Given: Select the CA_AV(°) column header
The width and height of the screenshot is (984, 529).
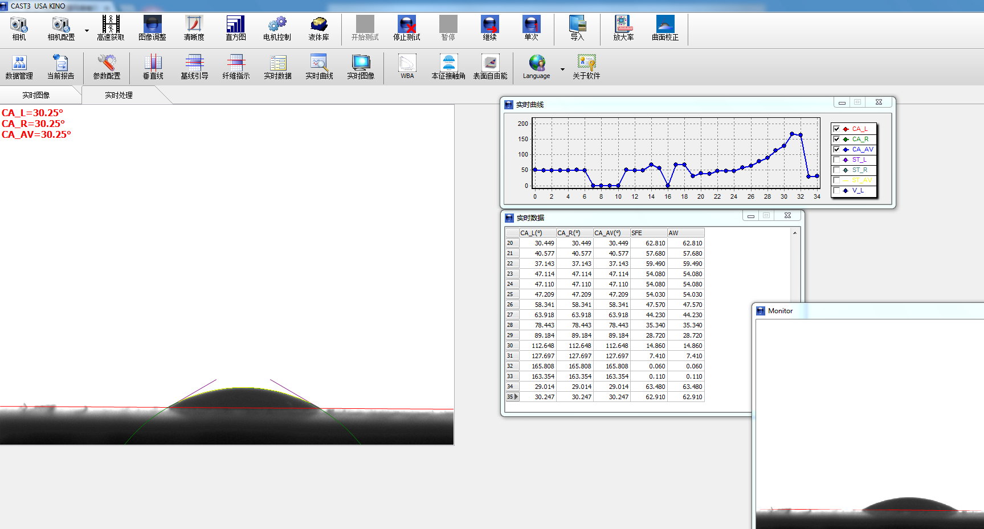Looking at the screenshot, I should (611, 233).
